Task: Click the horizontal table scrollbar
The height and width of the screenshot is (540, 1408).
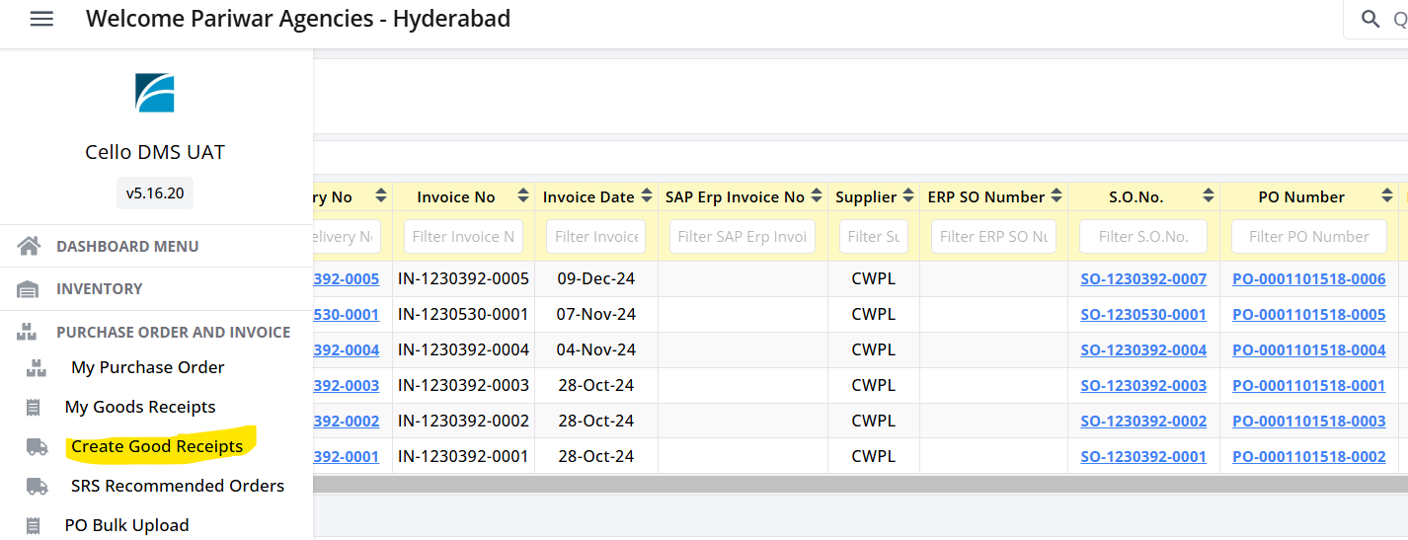Action: [860, 484]
